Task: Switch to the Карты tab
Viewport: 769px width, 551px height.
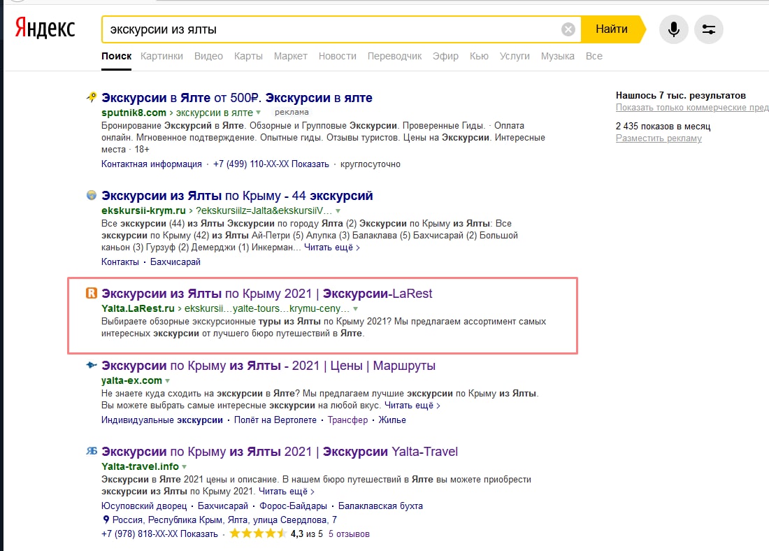Action: click(248, 56)
